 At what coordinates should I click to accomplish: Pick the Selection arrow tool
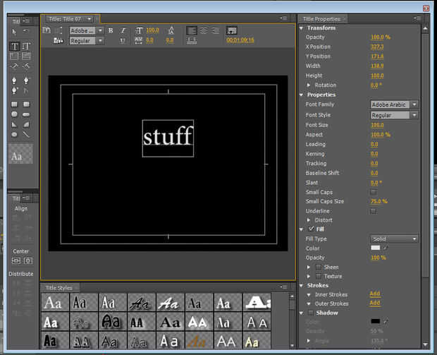coord(14,32)
